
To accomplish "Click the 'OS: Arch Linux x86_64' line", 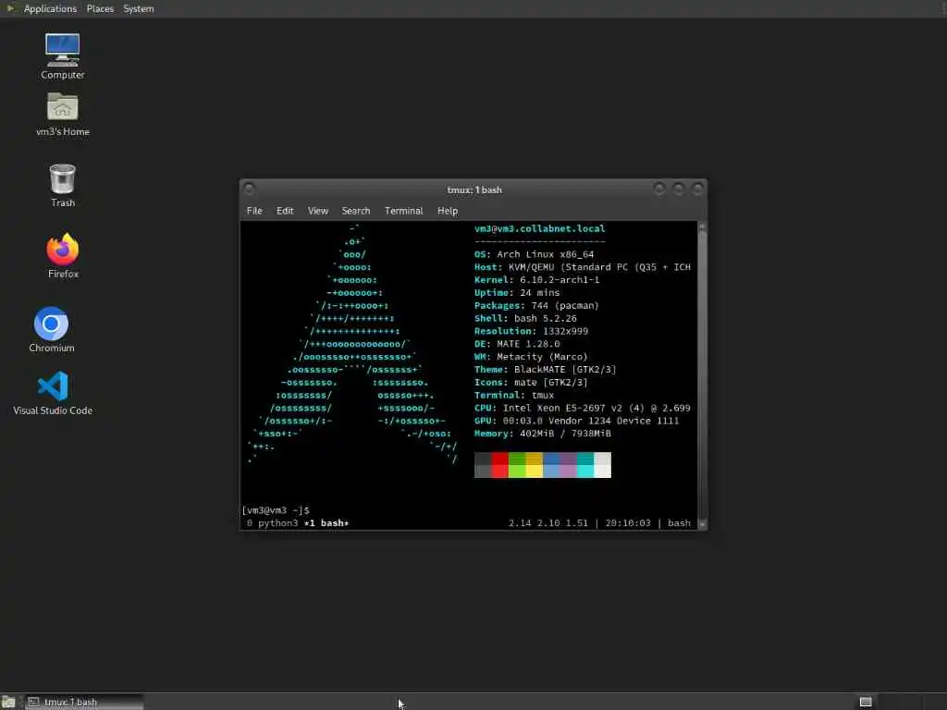I will pos(534,254).
